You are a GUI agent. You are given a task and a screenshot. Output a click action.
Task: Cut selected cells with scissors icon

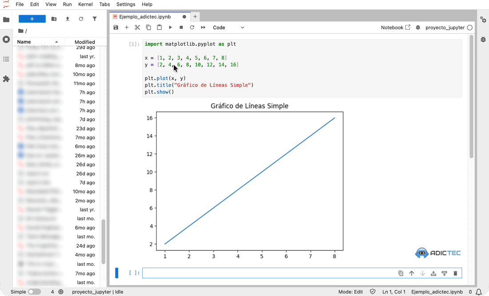[x=137, y=27]
